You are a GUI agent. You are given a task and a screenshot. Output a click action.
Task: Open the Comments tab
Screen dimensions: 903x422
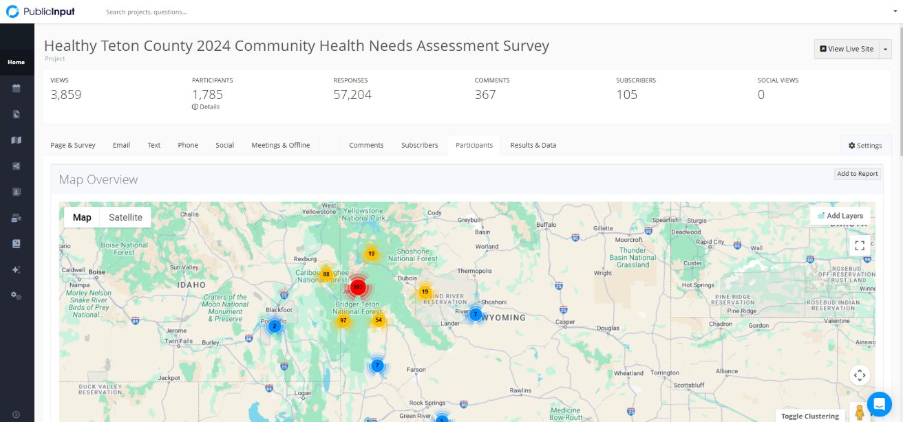pyautogui.click(x=366, y=145)
